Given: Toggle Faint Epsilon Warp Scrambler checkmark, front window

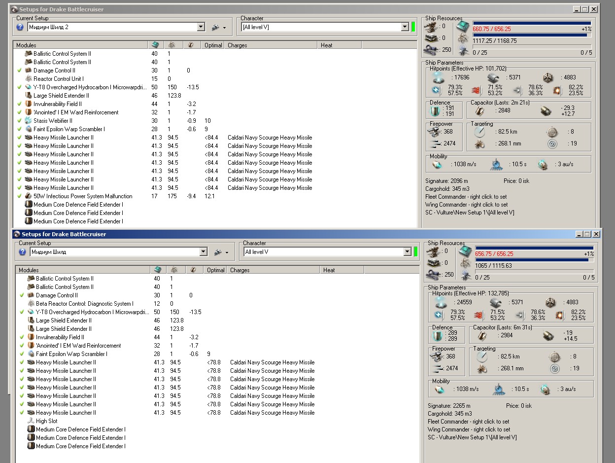Looking at the screenshot, I should (22, 354).
